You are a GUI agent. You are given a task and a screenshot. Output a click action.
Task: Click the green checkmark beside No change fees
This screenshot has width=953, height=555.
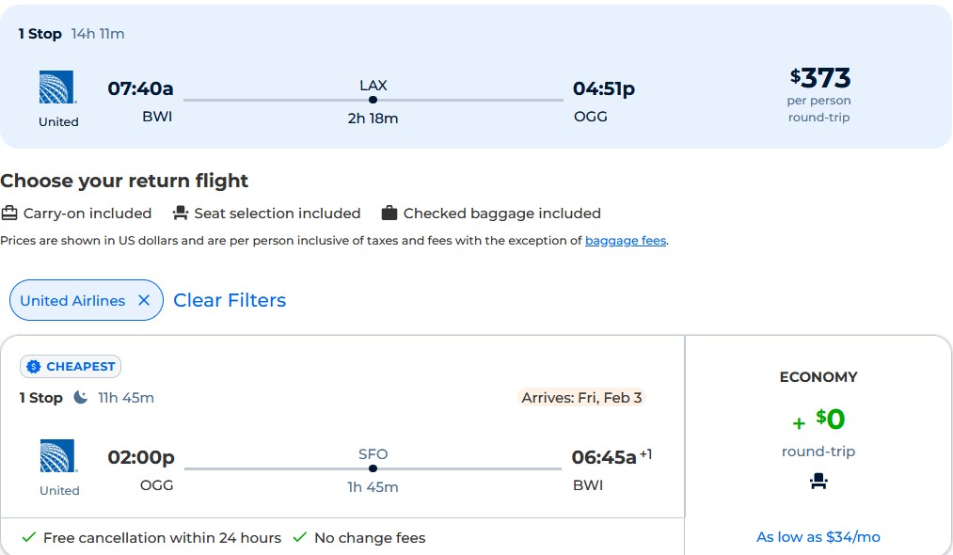pyautogui.click(x=299, y=537)
